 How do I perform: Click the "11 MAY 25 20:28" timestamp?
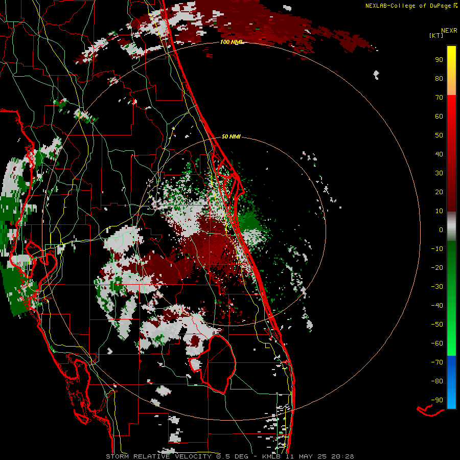[319, 456]
